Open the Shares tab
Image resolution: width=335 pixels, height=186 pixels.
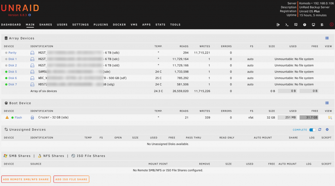coord(46,25)
